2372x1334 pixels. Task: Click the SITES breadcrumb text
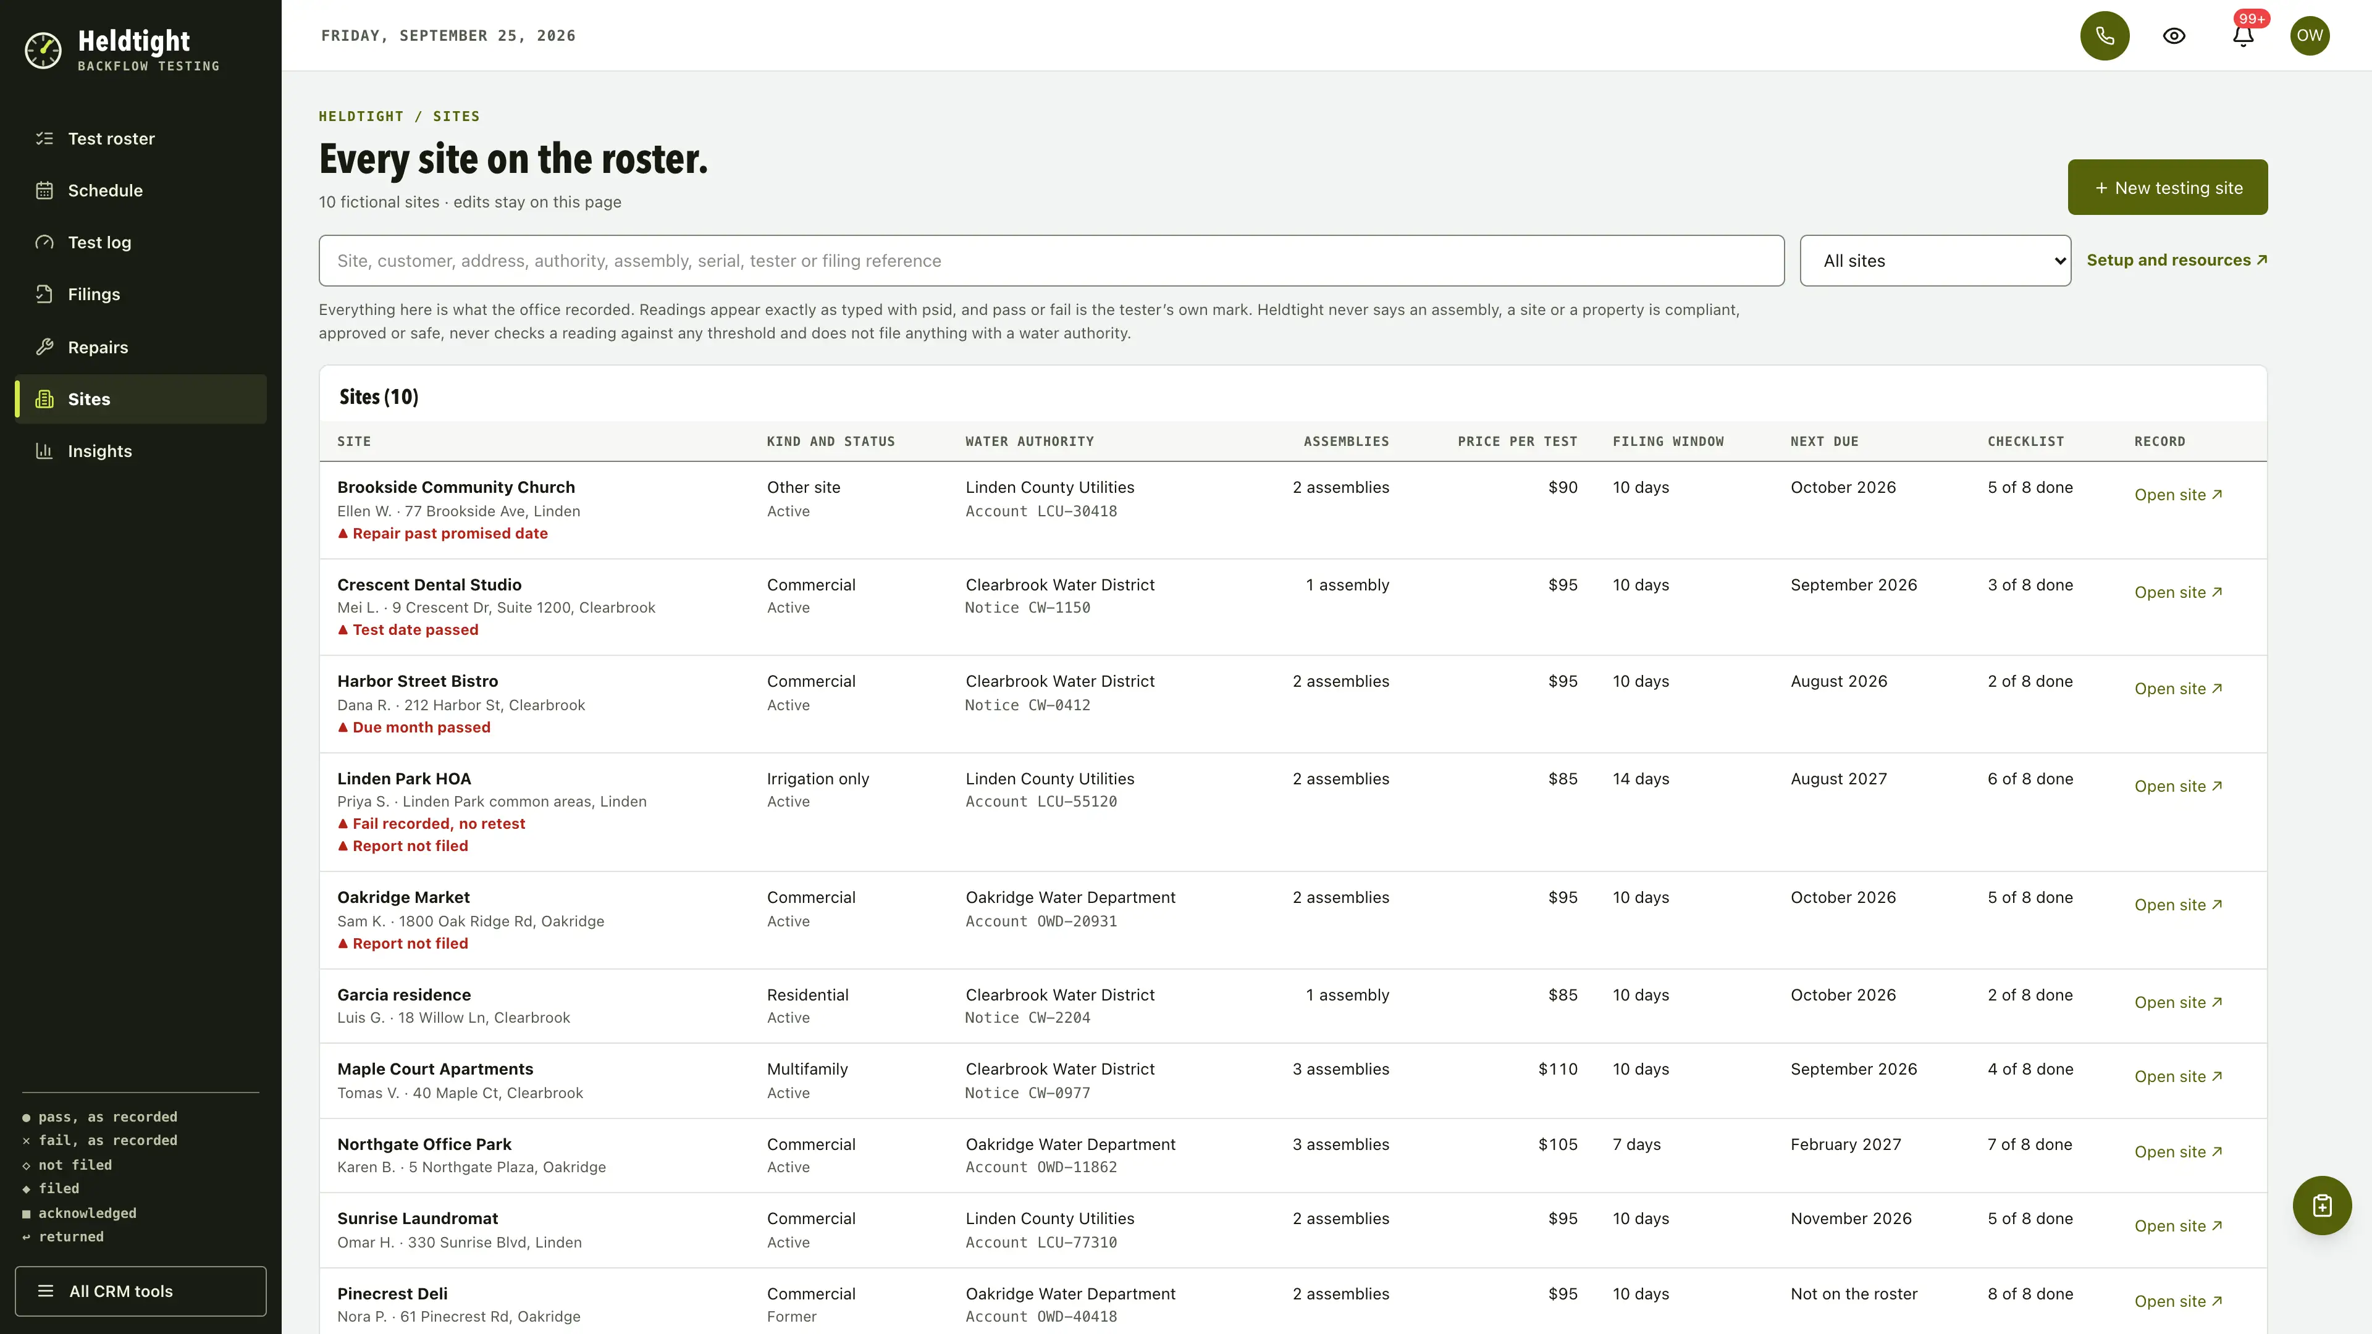click(456, 116)
